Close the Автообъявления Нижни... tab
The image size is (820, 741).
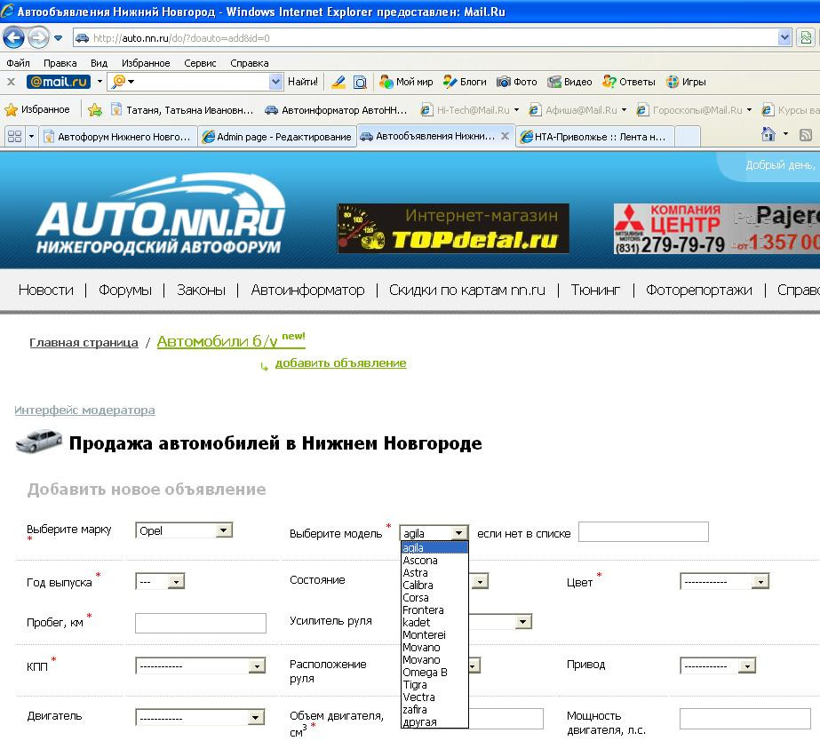(x=505, y=136)
